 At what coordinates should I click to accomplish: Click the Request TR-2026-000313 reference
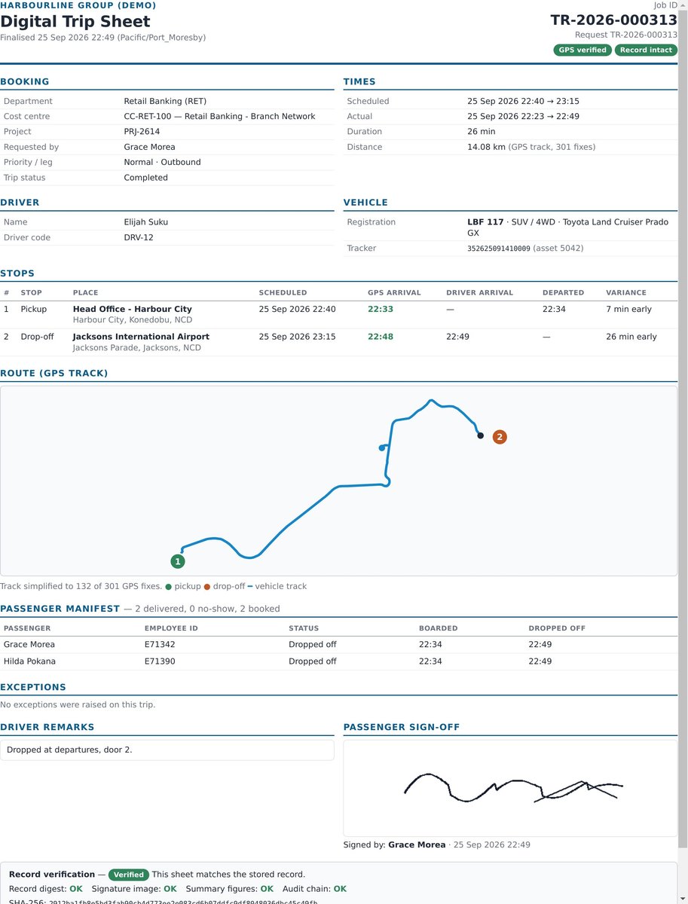[x=626, y=35]
